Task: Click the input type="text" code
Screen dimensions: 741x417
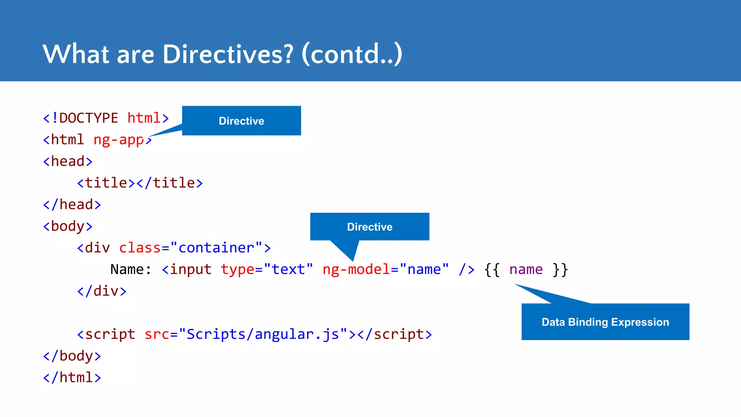Action: [237, 270]
